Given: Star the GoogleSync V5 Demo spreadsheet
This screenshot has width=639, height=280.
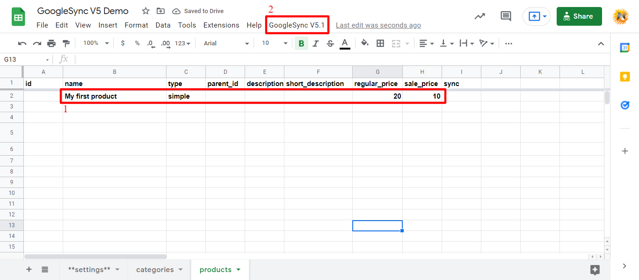Looking at the screenshot, I should (145, 10).
